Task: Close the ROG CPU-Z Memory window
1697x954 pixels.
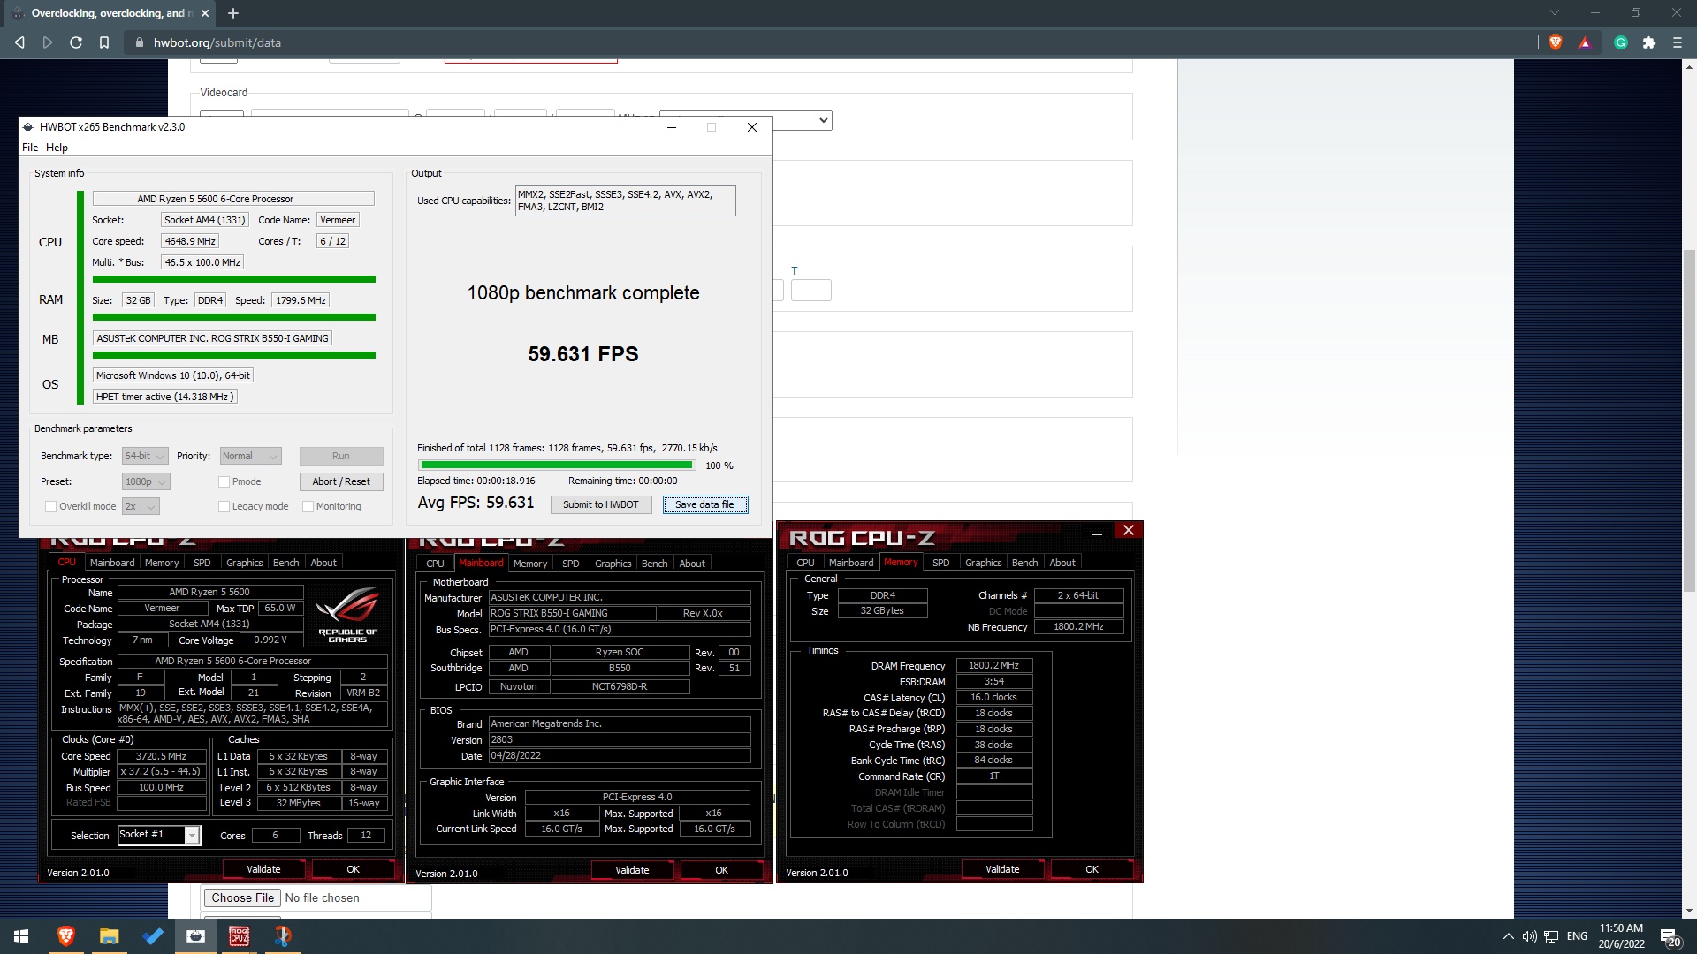Action: point(1129,530)
